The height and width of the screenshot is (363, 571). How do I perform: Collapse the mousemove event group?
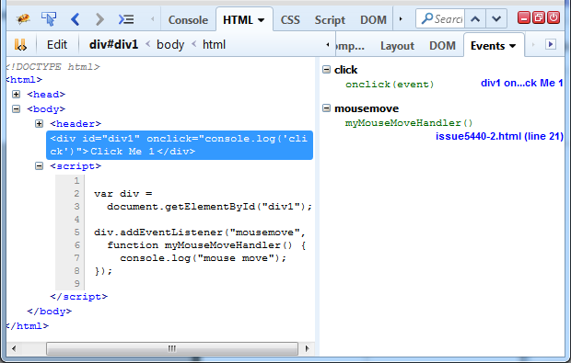(326, 108)
